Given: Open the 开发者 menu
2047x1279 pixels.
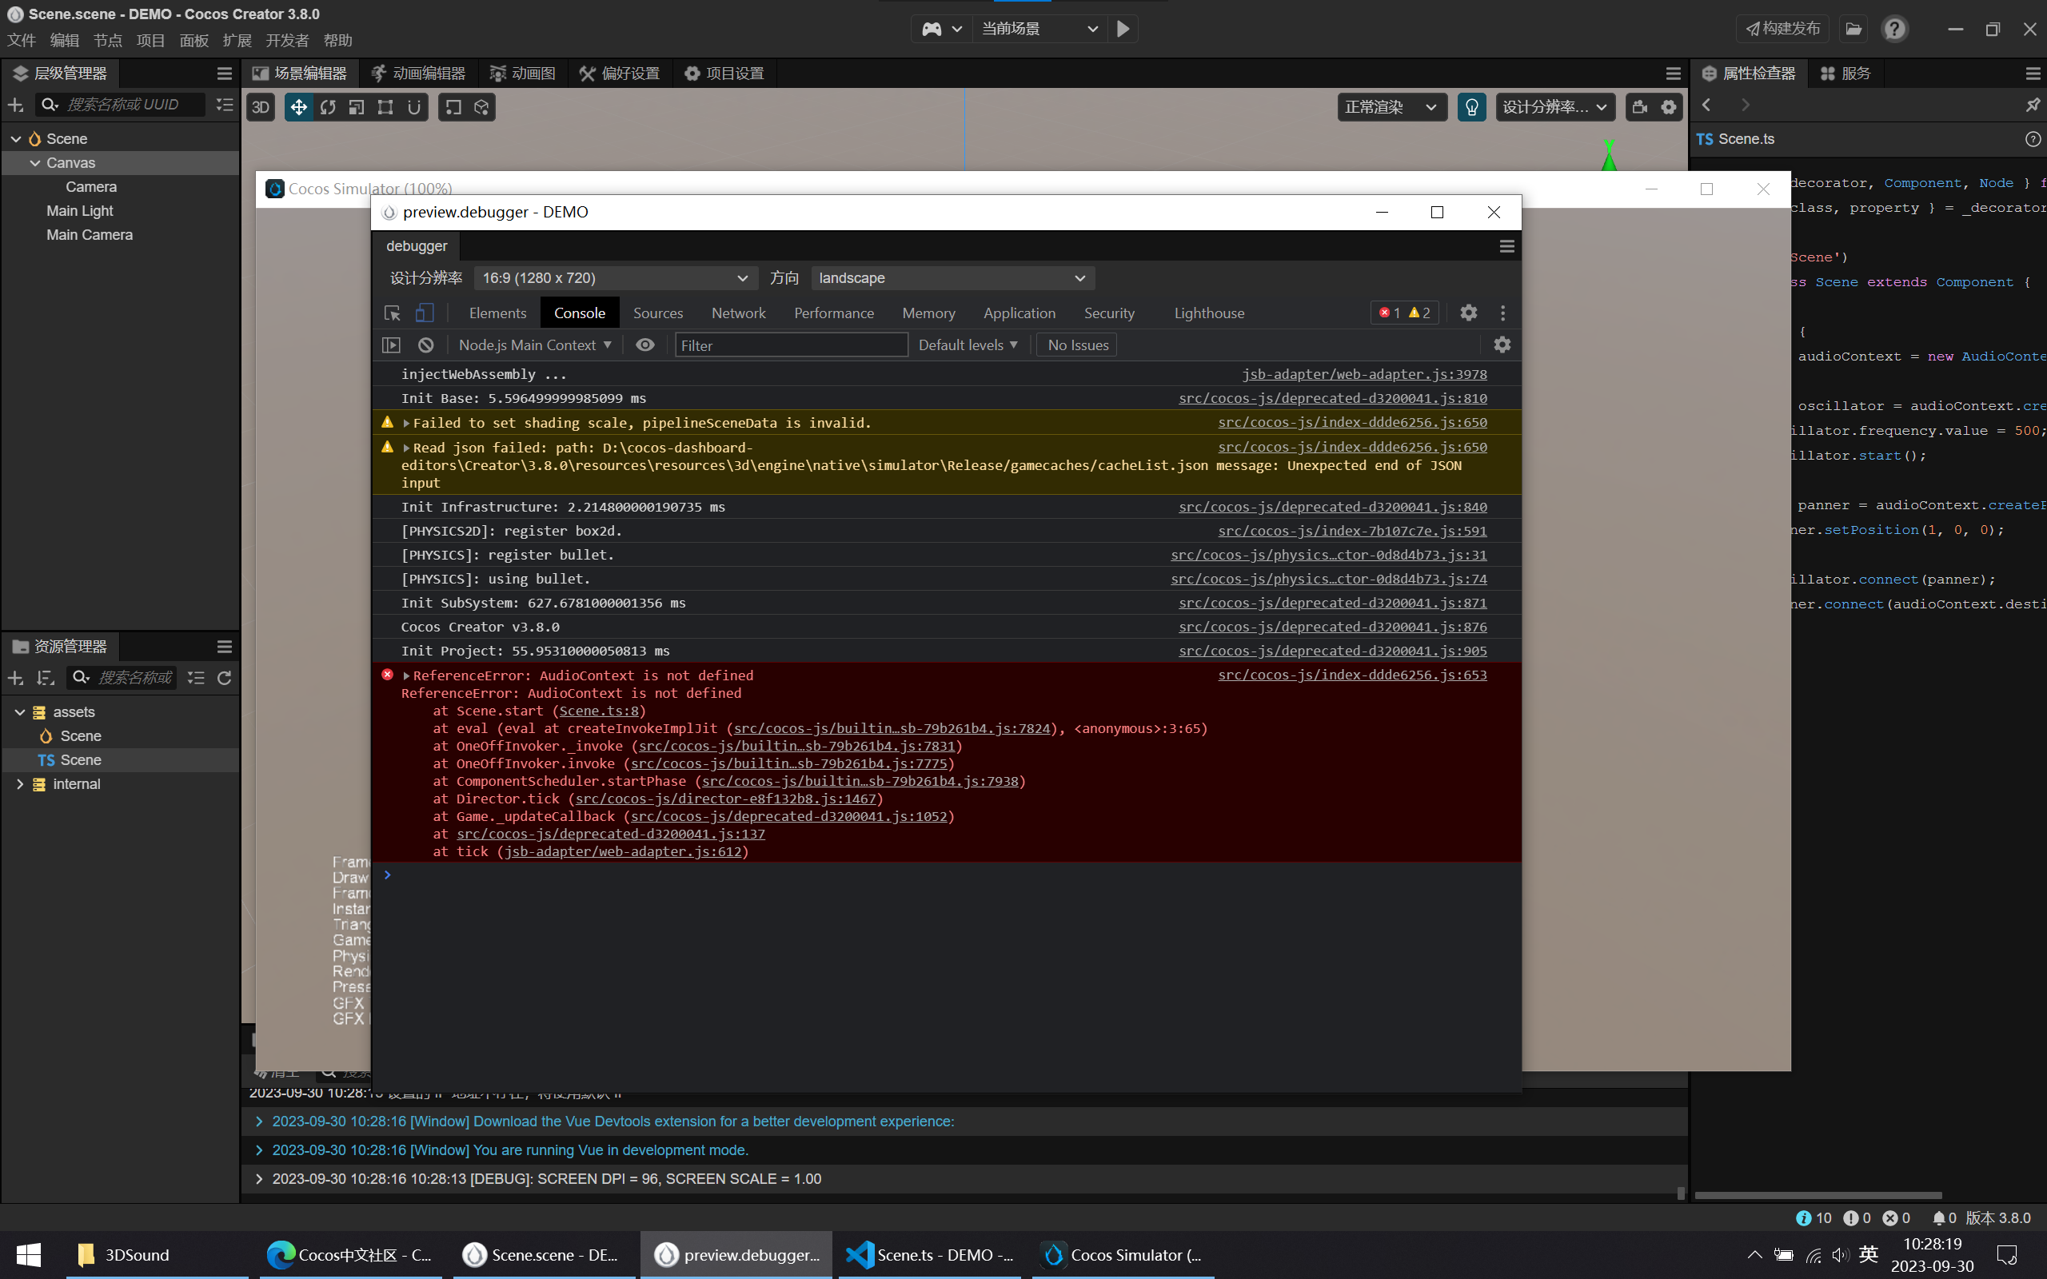Looking at the screenshot, I should click(287, 41).
